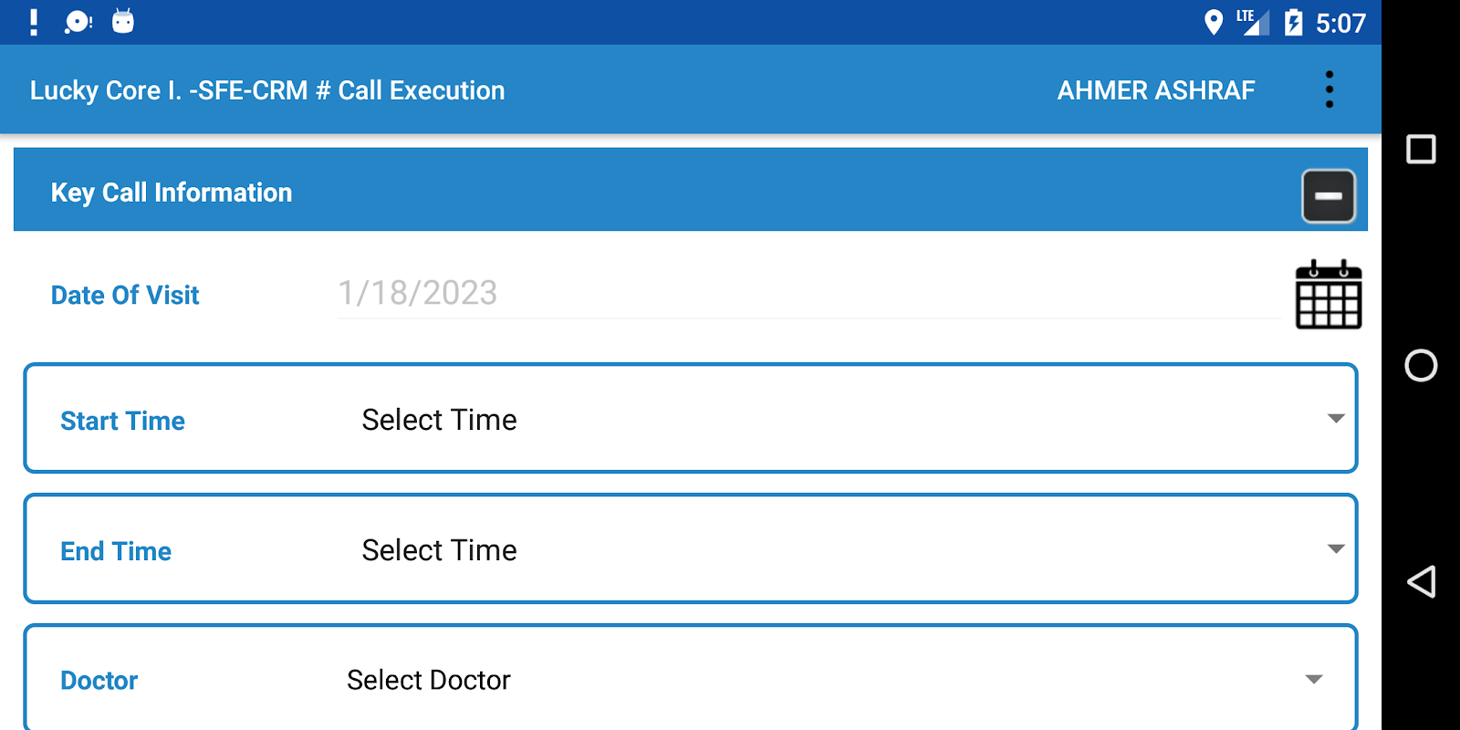The width and height of the screenshot is (1460, 730).
Task: Tap the AHMER ASHRAF user name
Action: tap(1155, 90)
